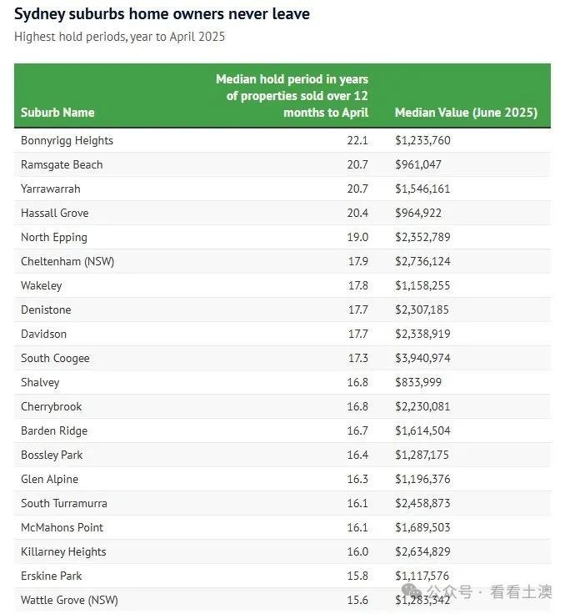The image size is (570, 614).
Task: Click South Coogee's $3,940,974 median value
Action: 422,358
